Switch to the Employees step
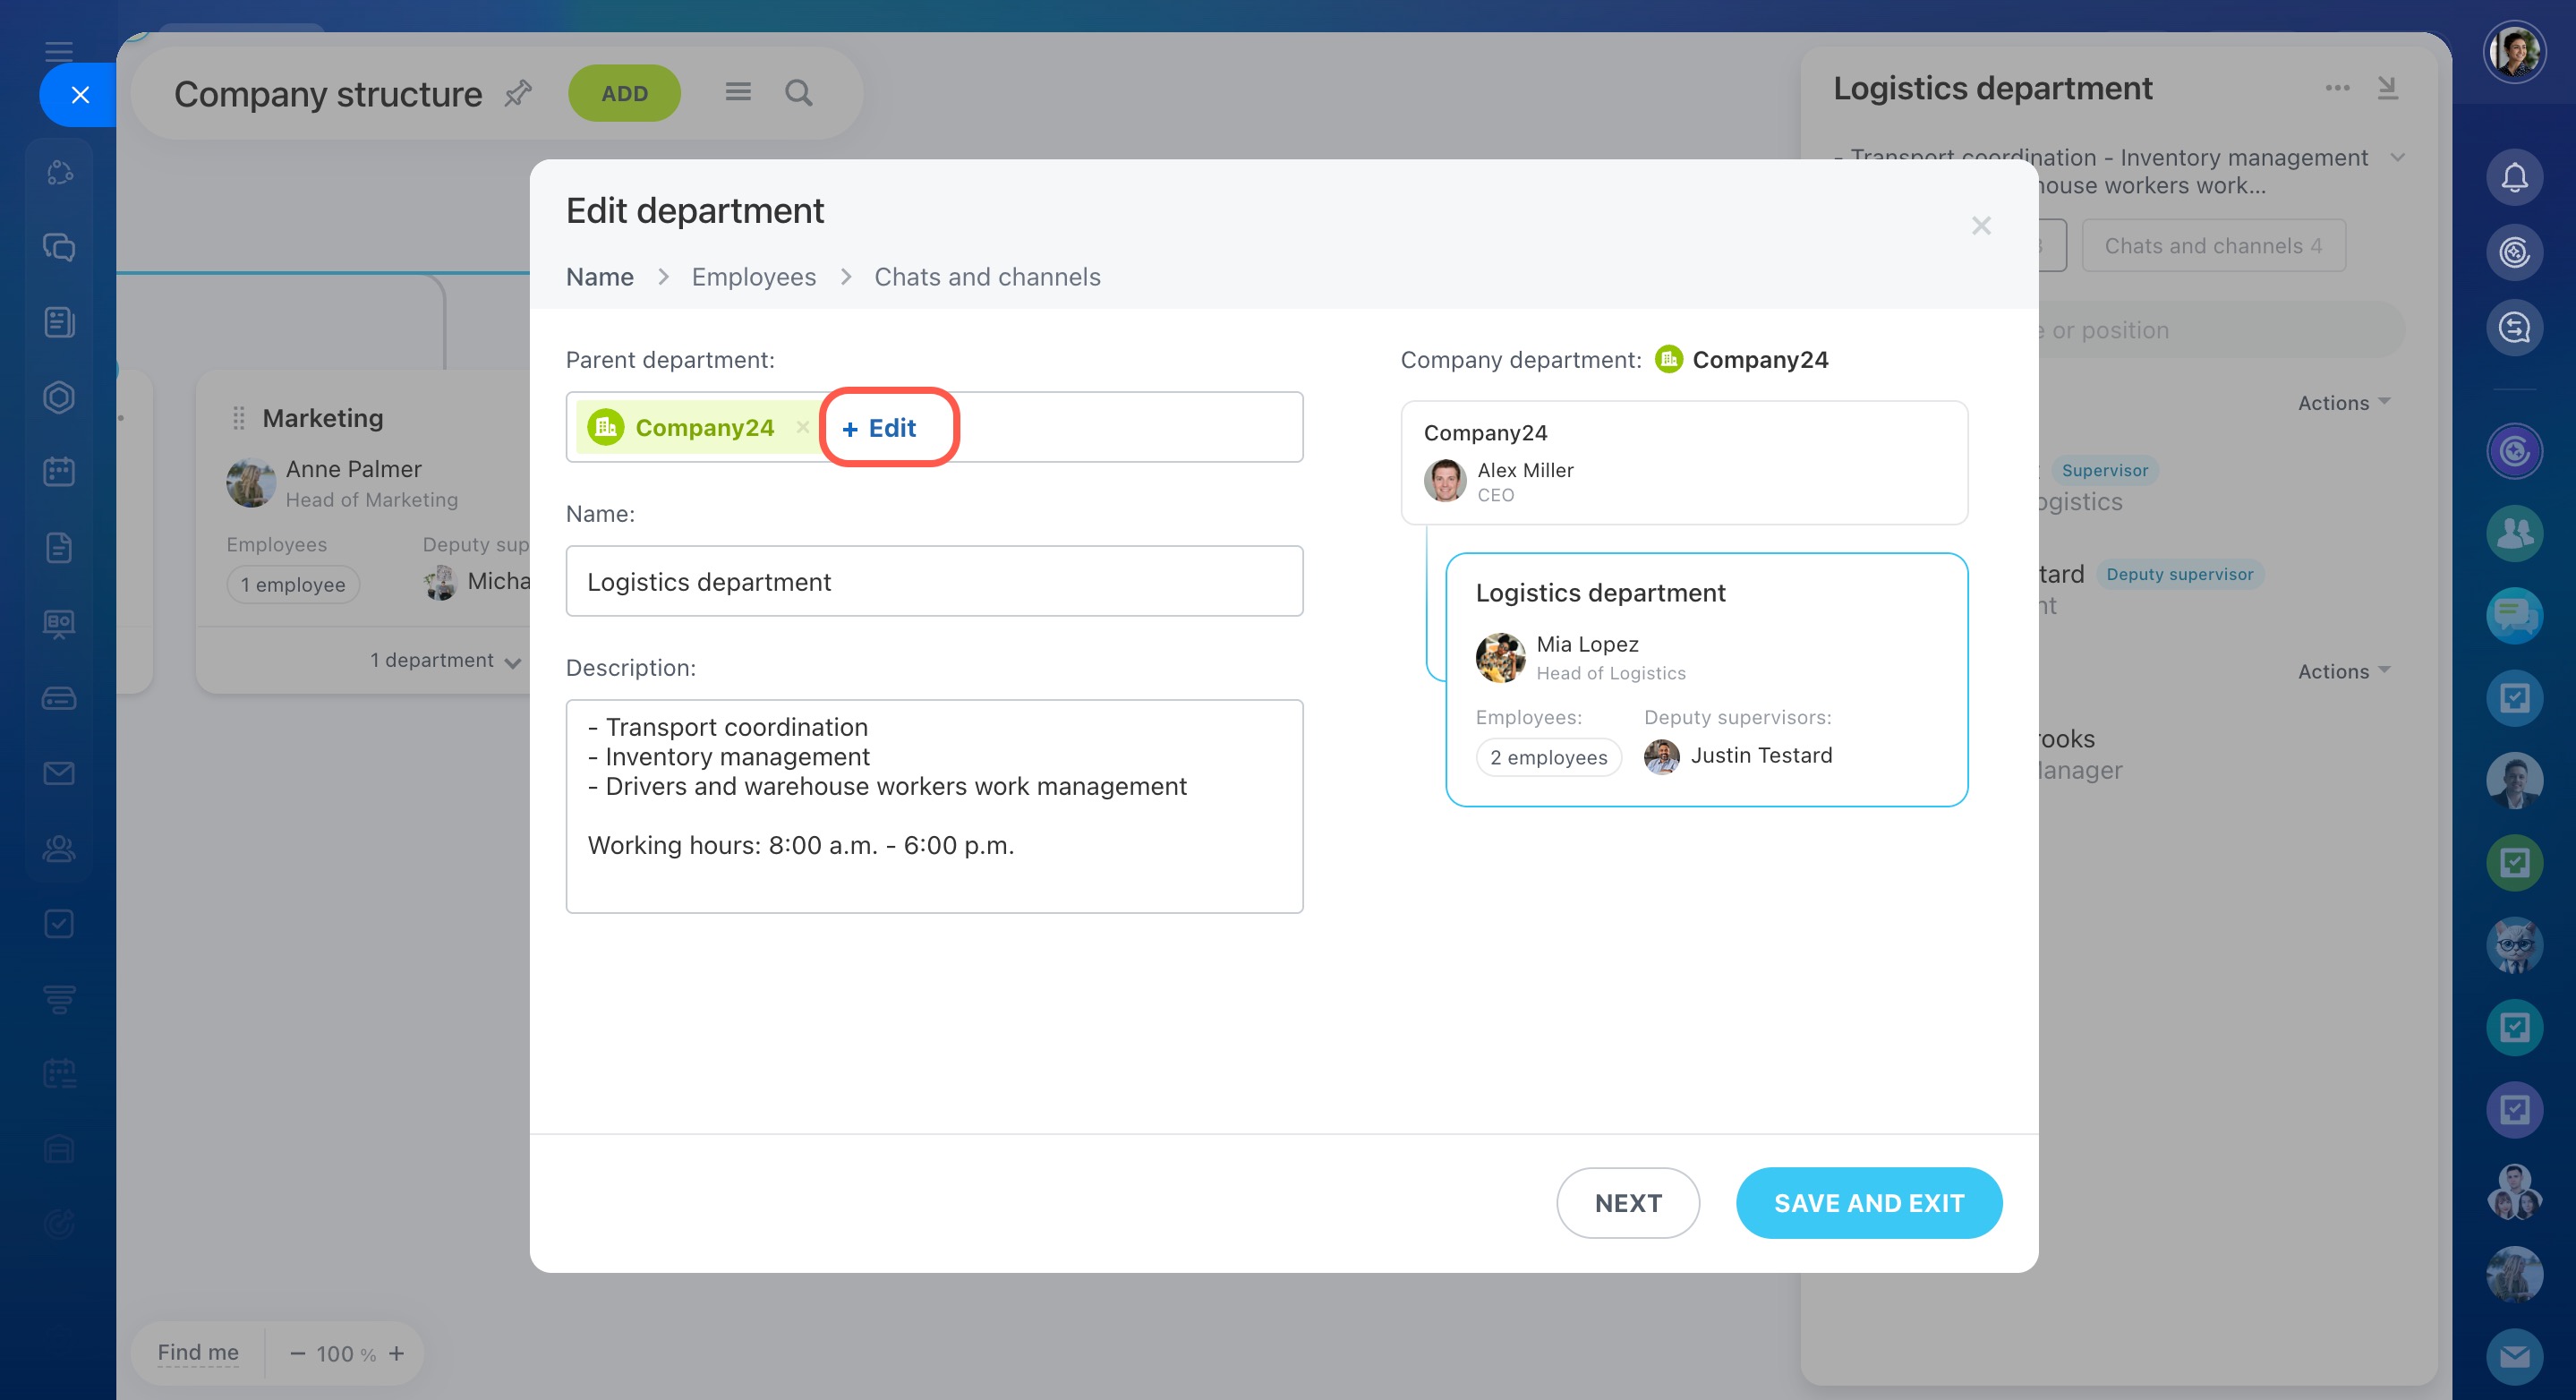Viewport: 2576px width, 1400px height. pos(753,277)
